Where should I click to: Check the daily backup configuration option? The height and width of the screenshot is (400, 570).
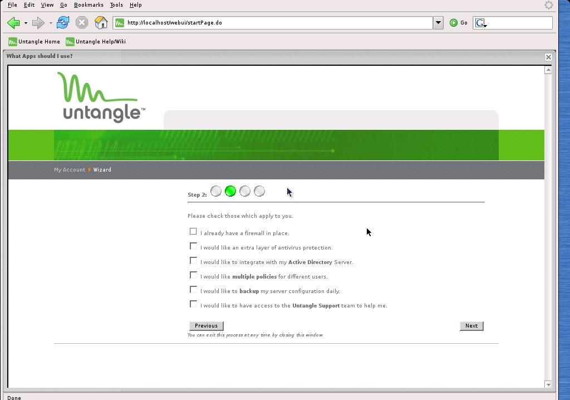193,290
